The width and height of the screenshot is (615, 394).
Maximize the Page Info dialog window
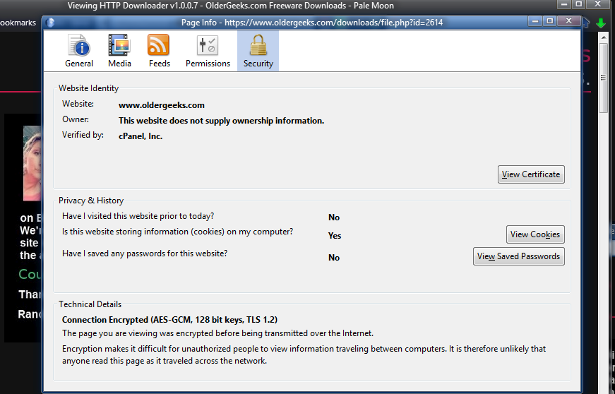click(x=549, y=21)
